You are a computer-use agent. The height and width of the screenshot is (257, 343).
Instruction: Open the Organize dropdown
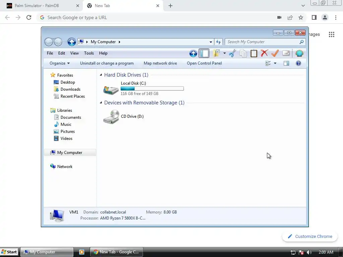coord(60,63)
